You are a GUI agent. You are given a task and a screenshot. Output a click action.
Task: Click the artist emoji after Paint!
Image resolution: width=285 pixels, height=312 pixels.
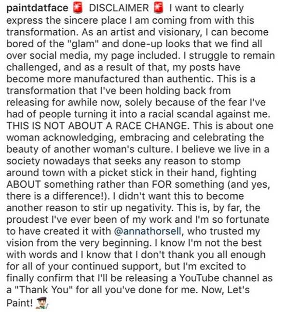coord(41,303)
